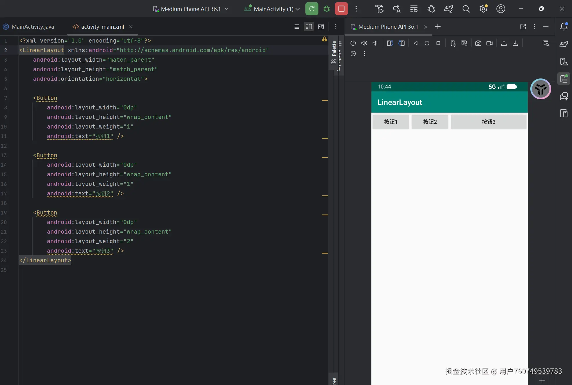The height and width of the screenshot is (385, 572).
Task: Raise emulator volume with the speaker icon
Action: point(364,43)
